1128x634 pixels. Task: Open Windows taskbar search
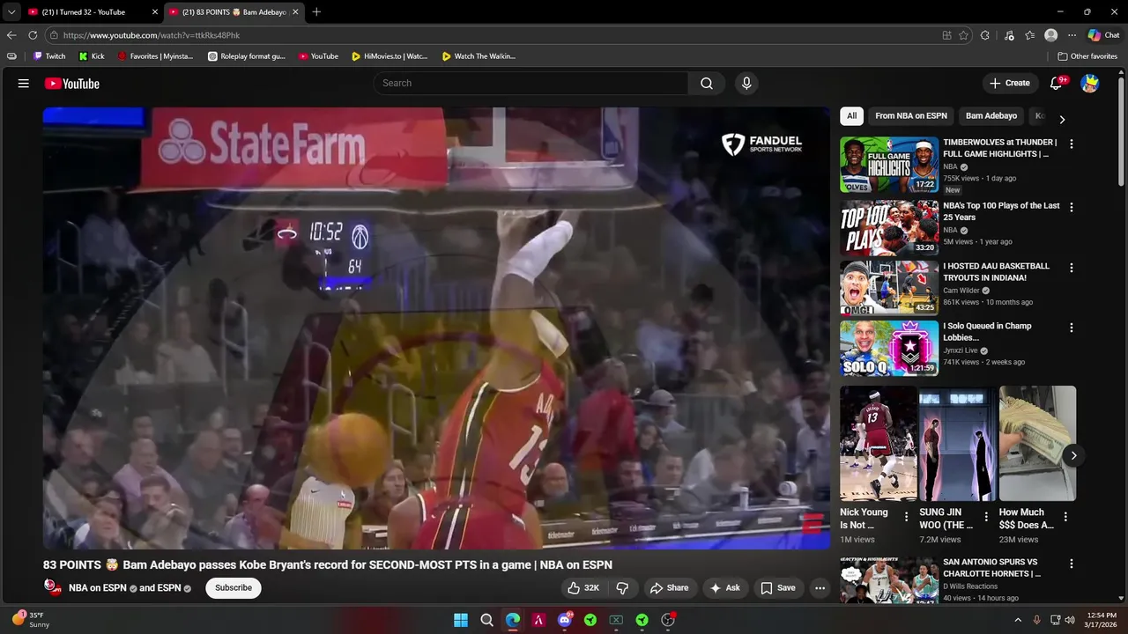(486, 620)
